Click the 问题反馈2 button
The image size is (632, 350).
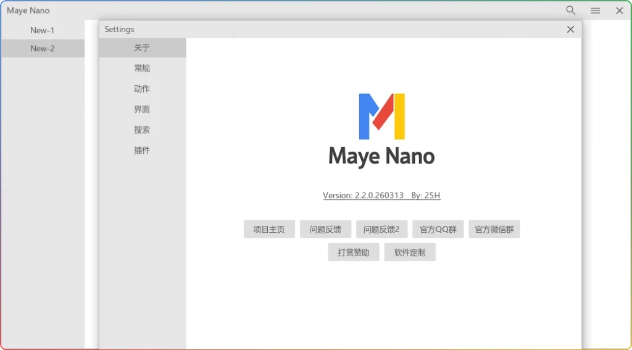(381, 230)
